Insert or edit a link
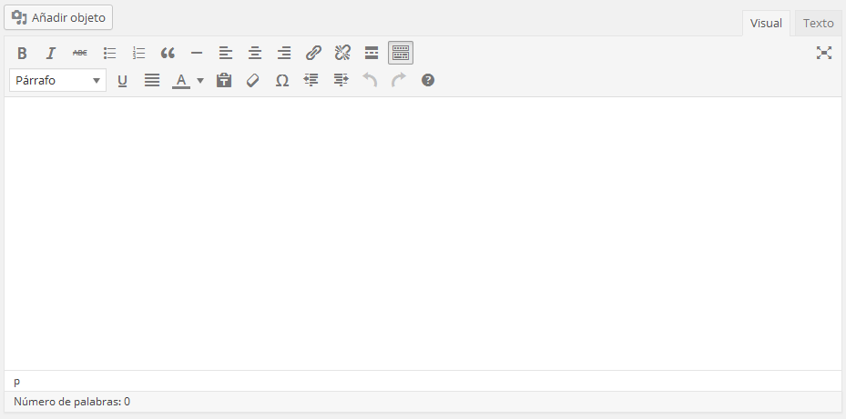846x419 pixels. coord(313,53)
